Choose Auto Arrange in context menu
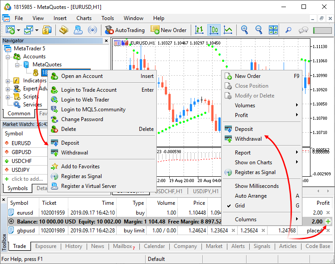Screen dimensions: 335x264 (x=251, y=196)
